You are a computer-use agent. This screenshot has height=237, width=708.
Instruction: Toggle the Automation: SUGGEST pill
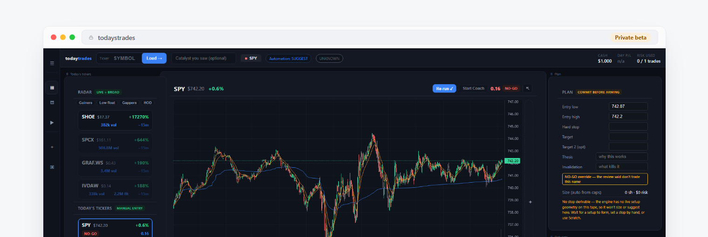click(x=288, y=58)
